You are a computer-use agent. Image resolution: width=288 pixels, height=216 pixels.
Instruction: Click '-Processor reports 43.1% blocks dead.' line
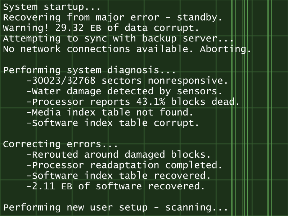click(x=133, y=102)
